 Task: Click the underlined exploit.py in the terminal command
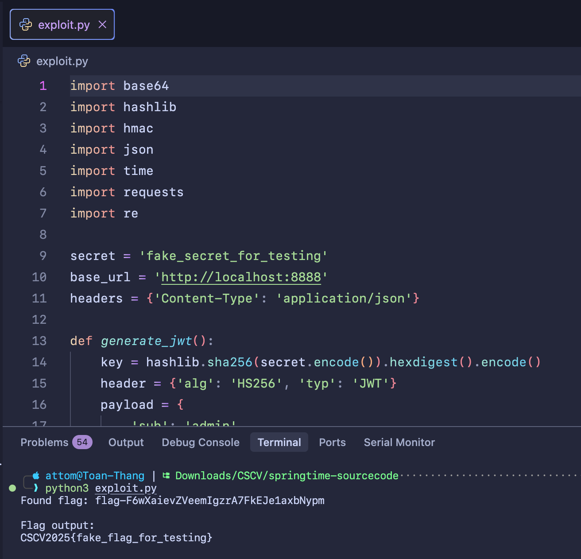pos(126,488)
